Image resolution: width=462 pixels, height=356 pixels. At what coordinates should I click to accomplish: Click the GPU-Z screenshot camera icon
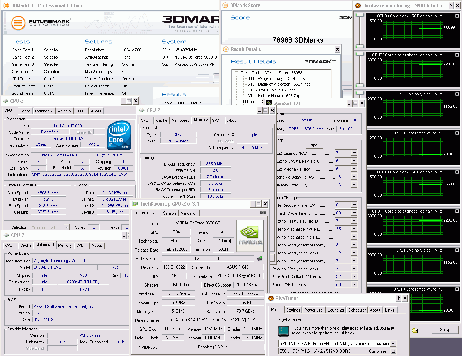(263, 213)
